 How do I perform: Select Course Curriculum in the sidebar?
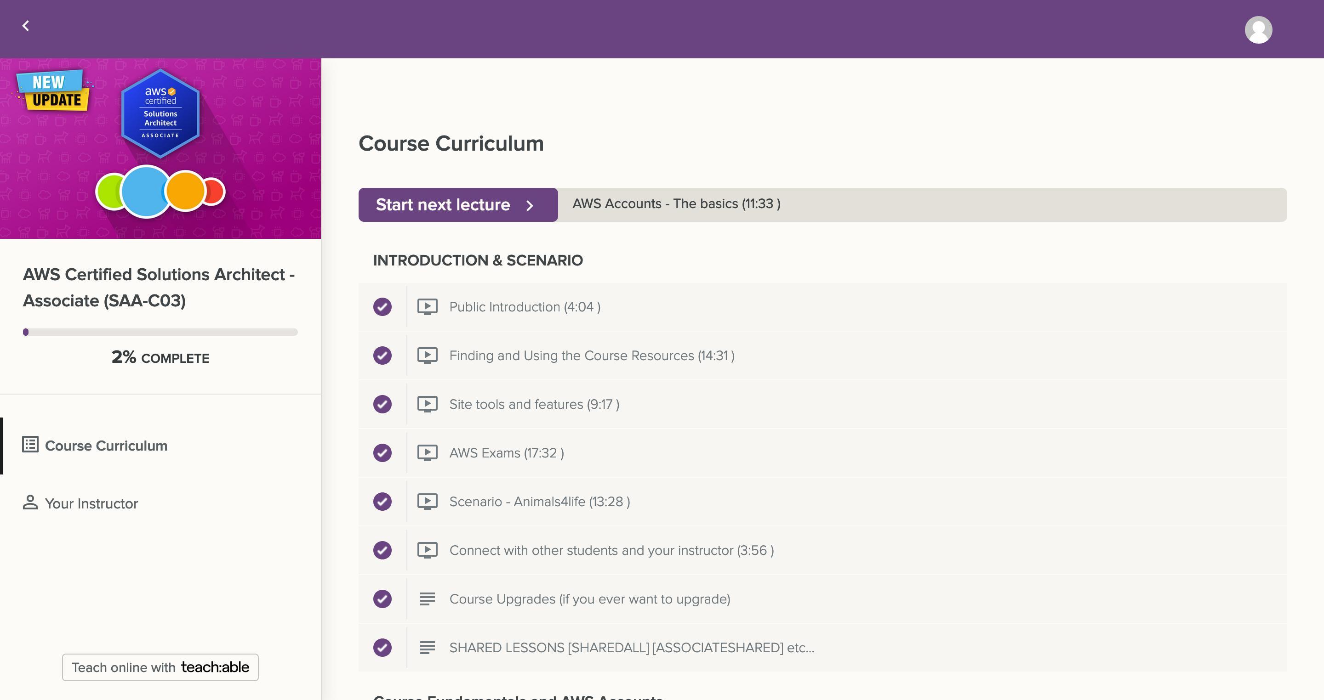tap(106, 445)
